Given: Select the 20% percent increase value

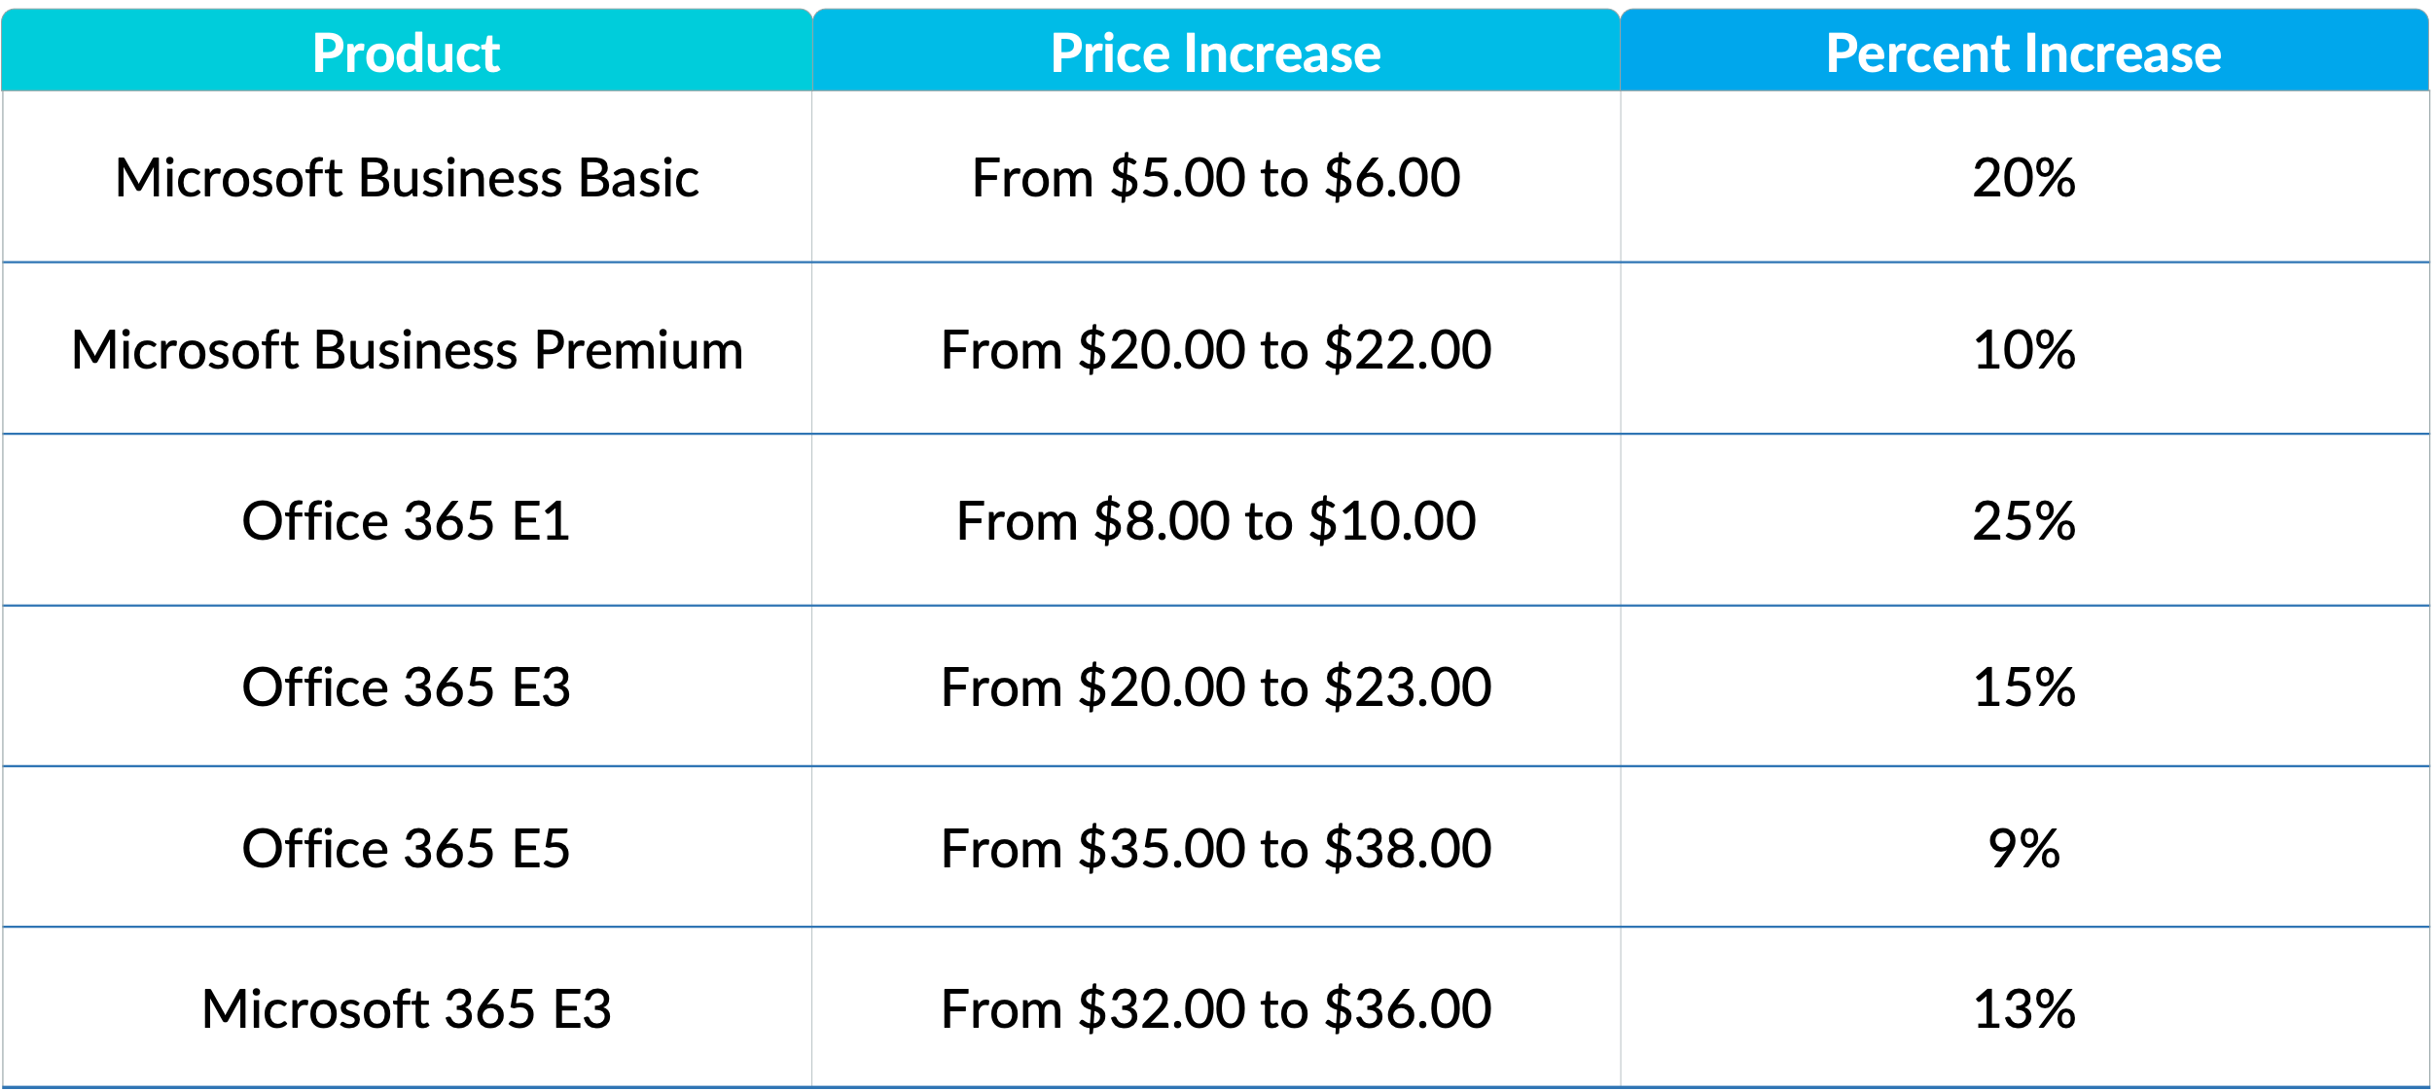Looking at the screenshot, I should tap(2024, 177).
